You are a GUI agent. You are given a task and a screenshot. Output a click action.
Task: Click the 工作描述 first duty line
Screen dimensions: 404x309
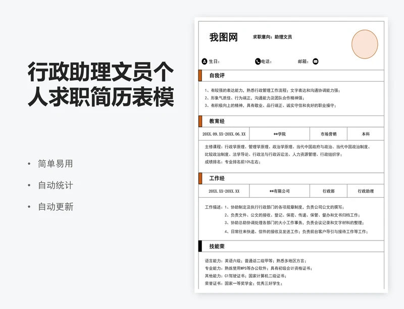coord(274,207)
